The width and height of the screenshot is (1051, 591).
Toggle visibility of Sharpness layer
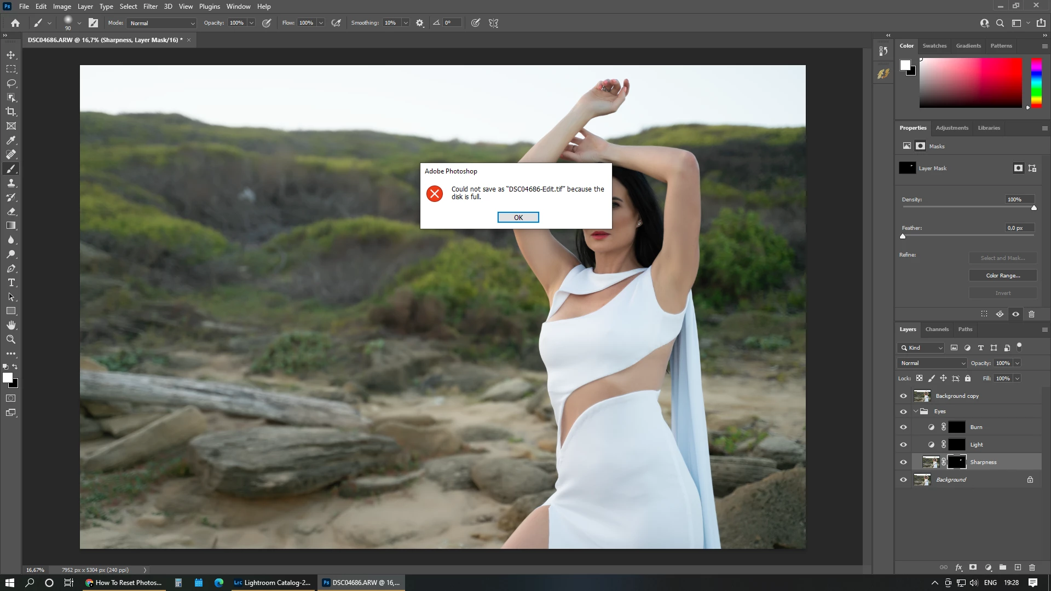[x=903, y=462]
